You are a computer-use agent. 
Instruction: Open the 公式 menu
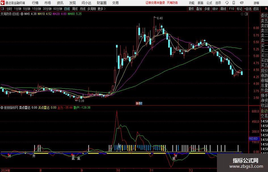tap(209, 3)
